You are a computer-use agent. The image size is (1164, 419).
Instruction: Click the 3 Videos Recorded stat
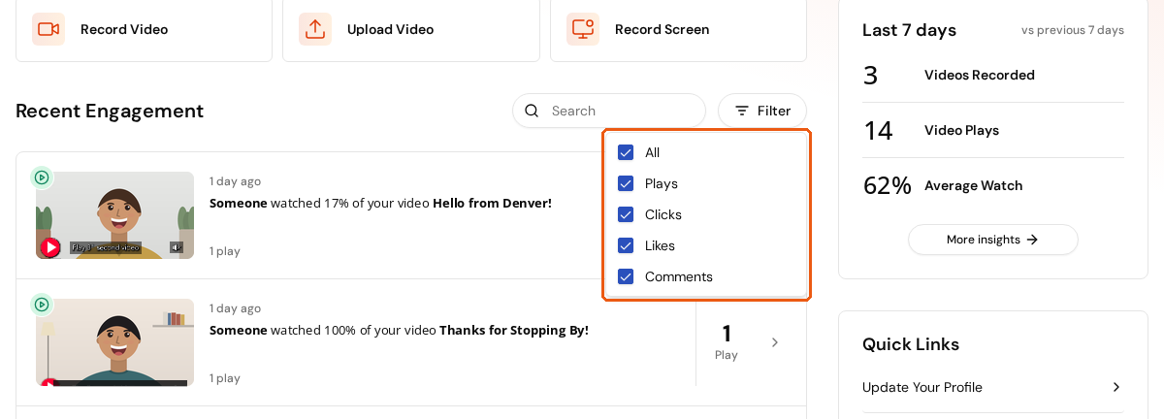tap(993, 75)
